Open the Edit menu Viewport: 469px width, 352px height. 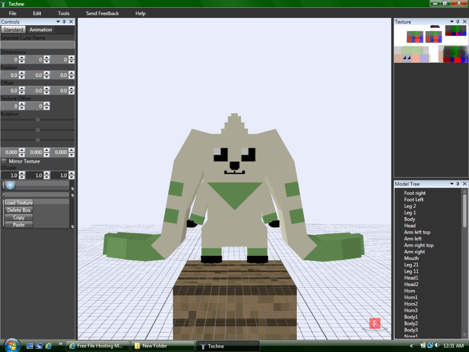pyautogui.click(x=37, y=13)
